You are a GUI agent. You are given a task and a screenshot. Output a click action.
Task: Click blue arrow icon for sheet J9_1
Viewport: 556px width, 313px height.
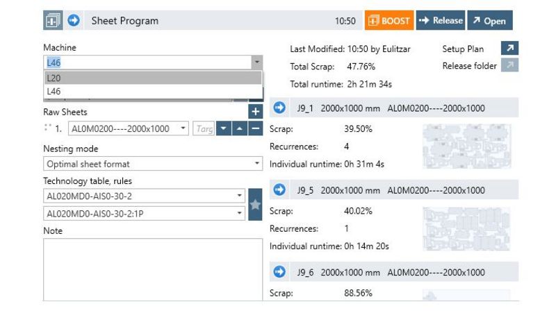(x=279, y=108)
